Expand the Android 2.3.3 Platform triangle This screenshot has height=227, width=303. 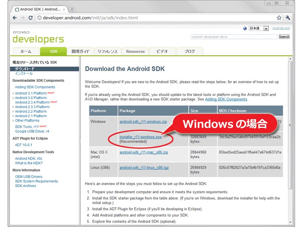[13, 107]
